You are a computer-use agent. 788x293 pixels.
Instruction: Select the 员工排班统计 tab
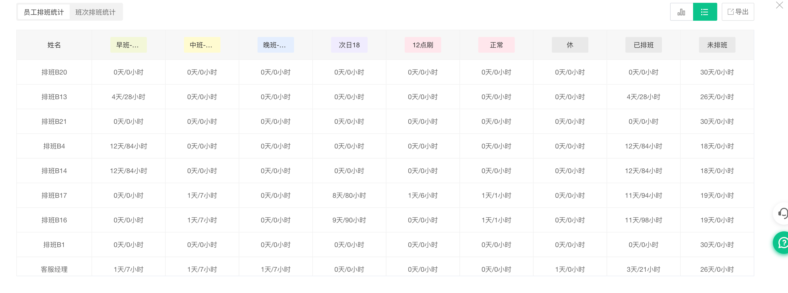[44, 12]
